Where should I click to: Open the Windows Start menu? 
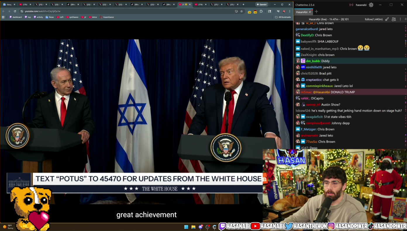click(x=186, y=227)
